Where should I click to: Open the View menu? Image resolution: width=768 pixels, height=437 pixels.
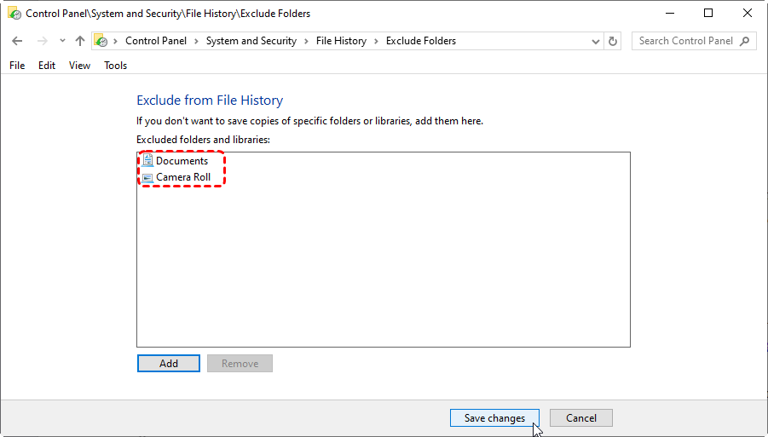[x=79, y=66]
